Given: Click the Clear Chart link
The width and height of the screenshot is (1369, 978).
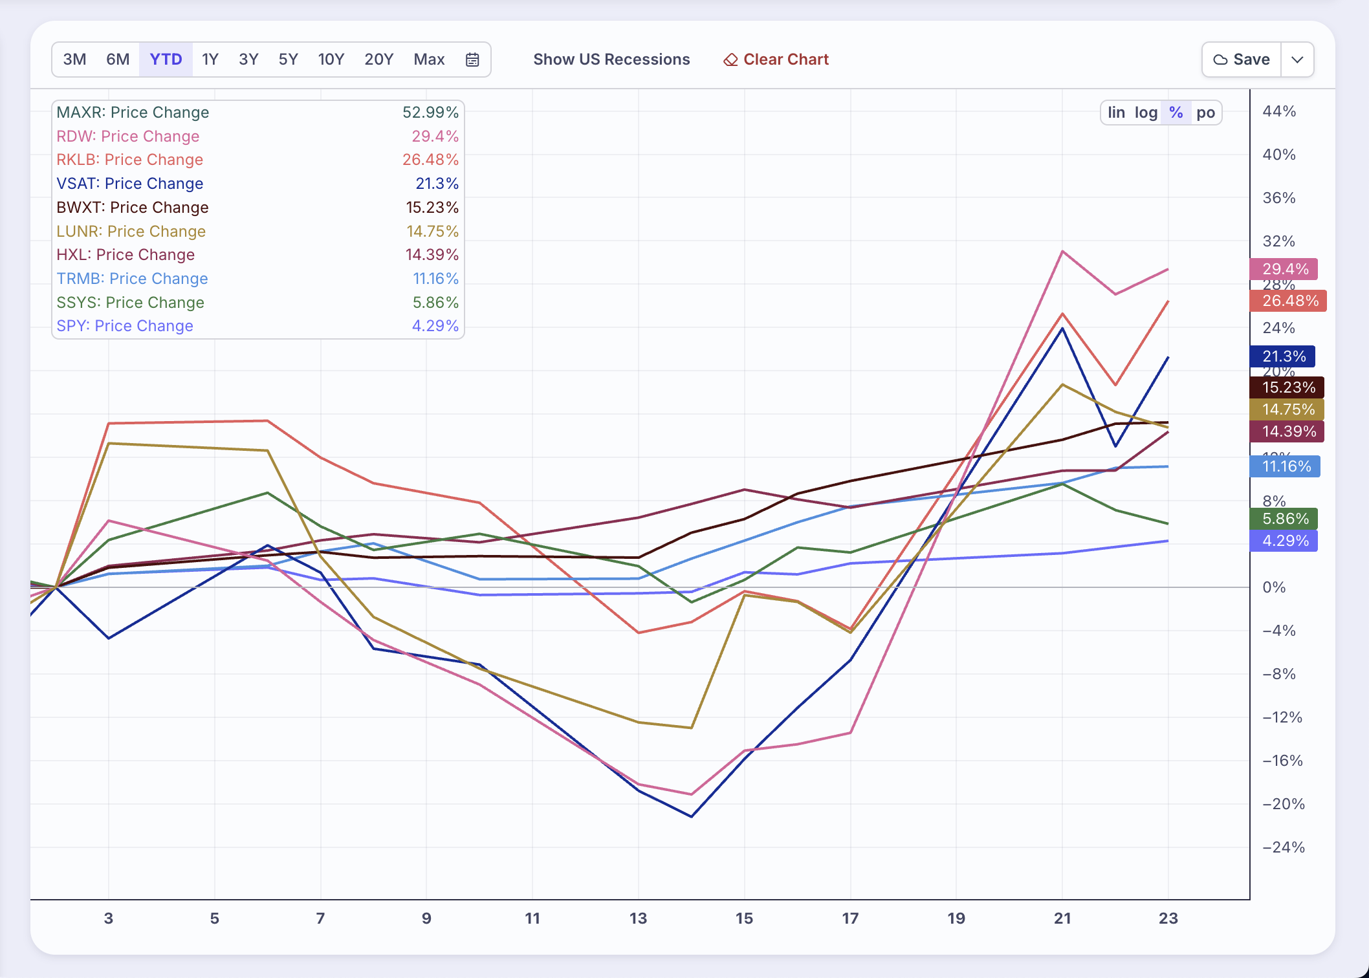Looking at the screenshot, I should pyautogui.click(x=785, y=60).
